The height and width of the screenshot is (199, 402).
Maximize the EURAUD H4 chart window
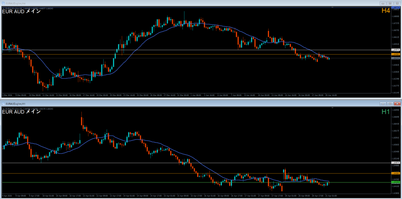point(390,3)
